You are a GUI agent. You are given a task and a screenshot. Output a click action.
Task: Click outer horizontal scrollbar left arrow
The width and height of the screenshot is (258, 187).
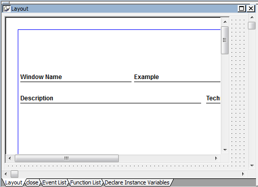tap(6, 174)
